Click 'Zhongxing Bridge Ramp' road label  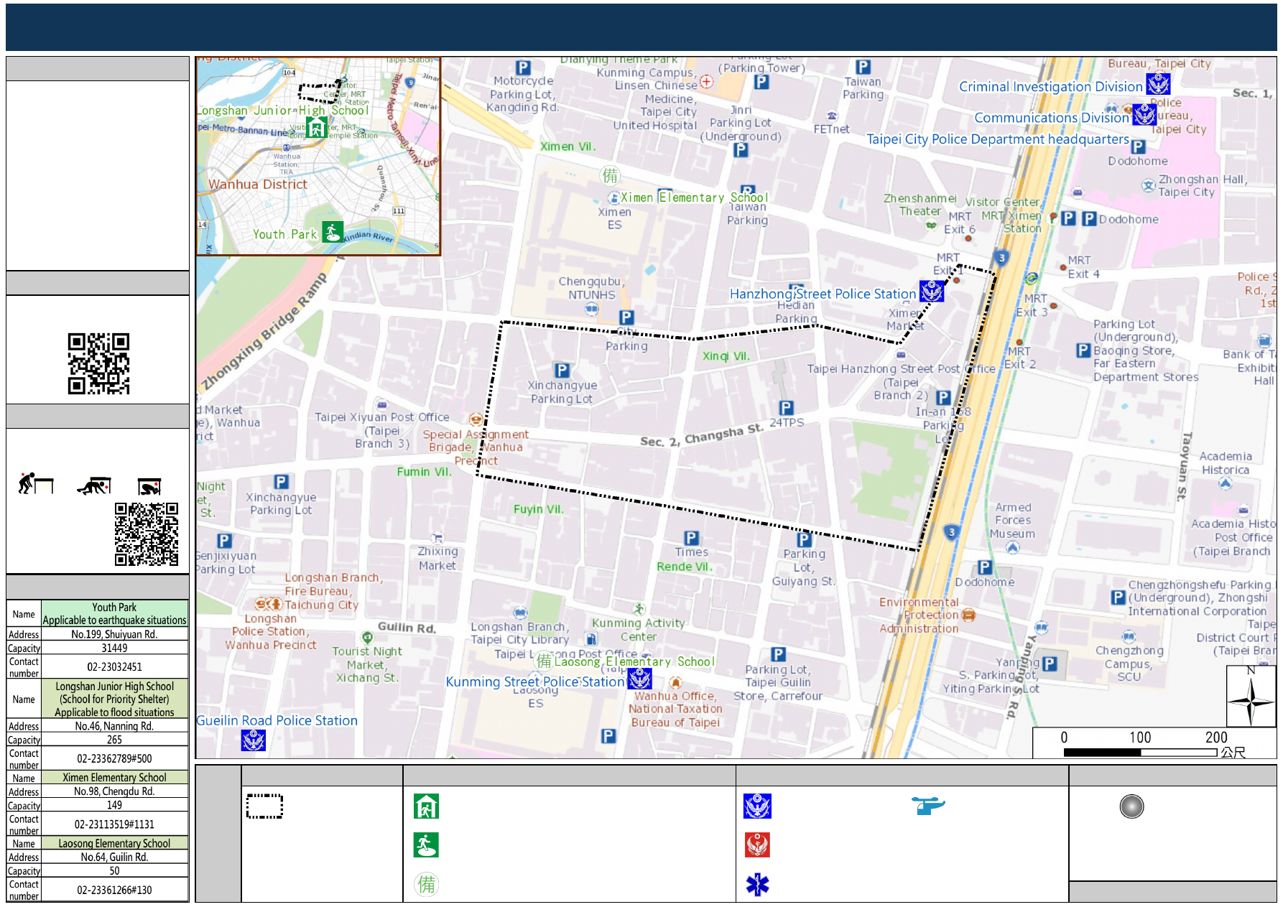(x=264, y=332)
